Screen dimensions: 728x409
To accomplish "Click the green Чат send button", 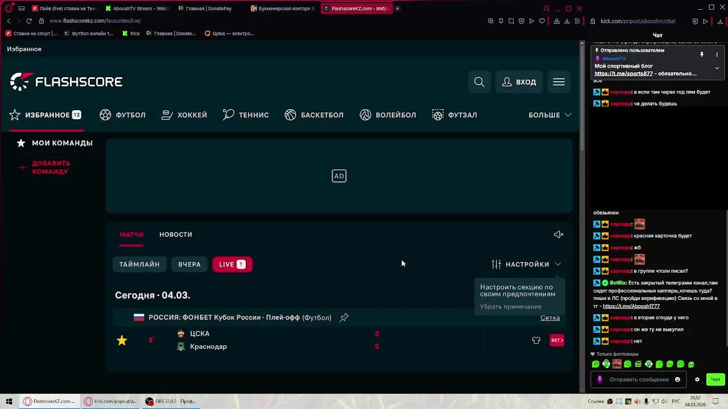I will [715, 379].
